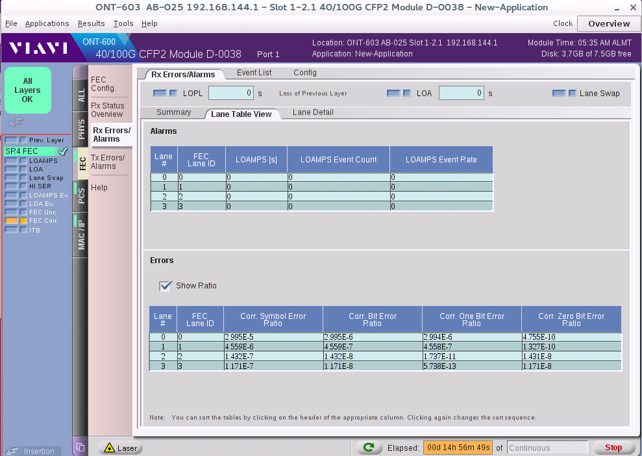Click the Lane Swap LED indicator

[561, 93]
